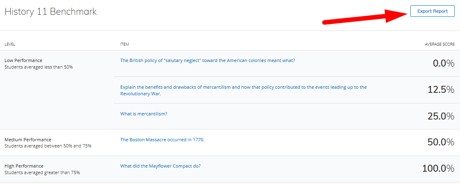
Task: Click the AVERAGE SCORE column header
Action: (439, 44)
